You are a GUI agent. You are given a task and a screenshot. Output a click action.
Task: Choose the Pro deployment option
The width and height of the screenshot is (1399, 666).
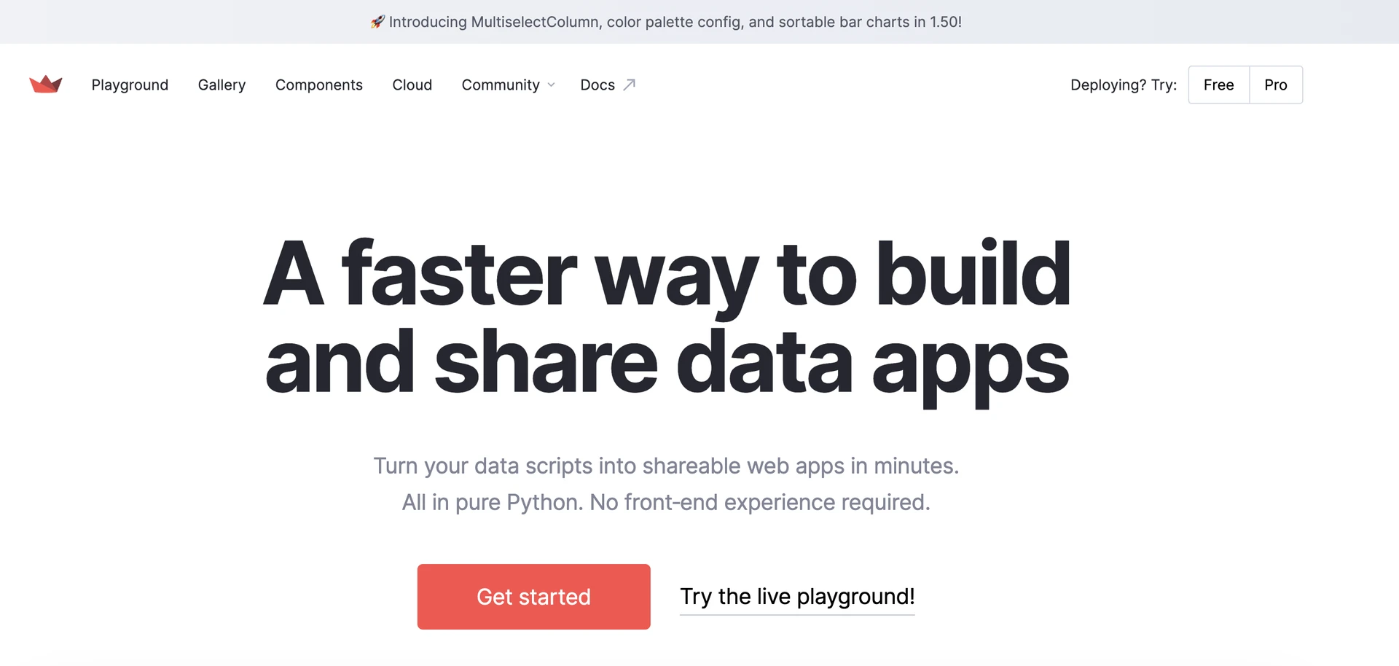[1275, 85]
